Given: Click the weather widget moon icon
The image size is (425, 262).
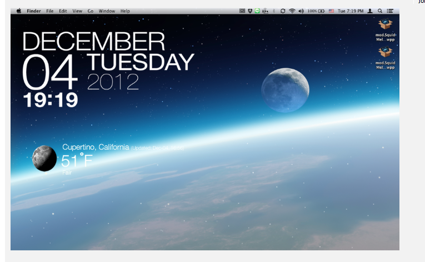Looking at the screenshot, I should coord(44,158).
